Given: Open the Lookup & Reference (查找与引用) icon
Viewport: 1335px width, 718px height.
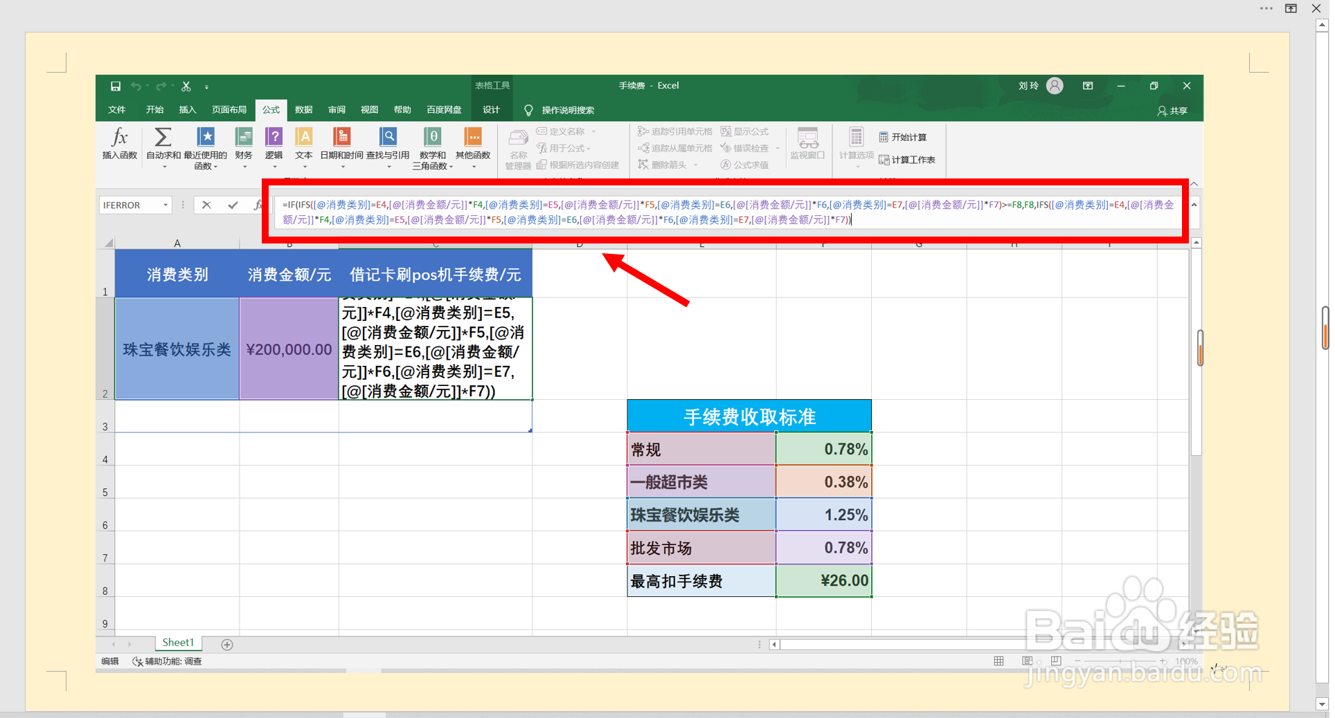Looking at the screenshot, I should pos(388,137).
